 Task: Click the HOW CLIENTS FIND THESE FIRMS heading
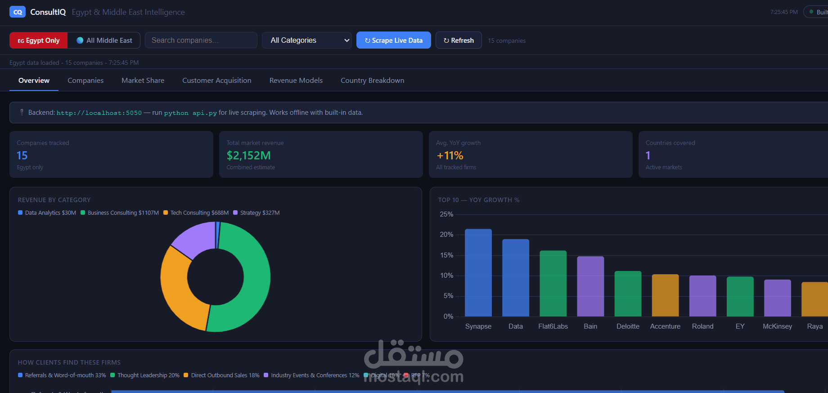click(x=69, y=362)
